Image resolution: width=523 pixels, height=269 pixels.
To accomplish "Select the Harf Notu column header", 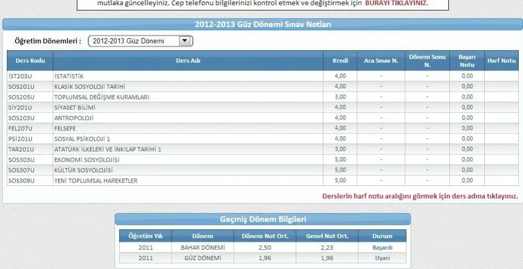I will [502, 61].
